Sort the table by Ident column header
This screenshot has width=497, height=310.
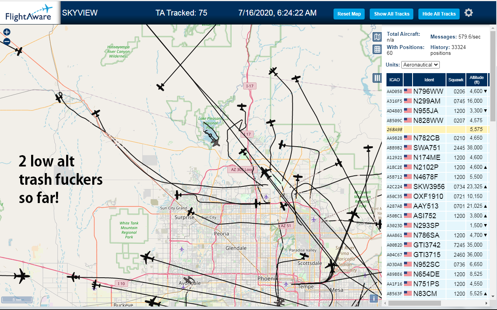click(x=429, y=80)
